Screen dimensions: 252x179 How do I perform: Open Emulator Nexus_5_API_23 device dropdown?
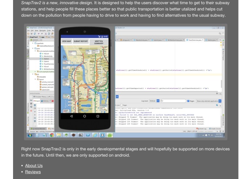coord(44,97)
